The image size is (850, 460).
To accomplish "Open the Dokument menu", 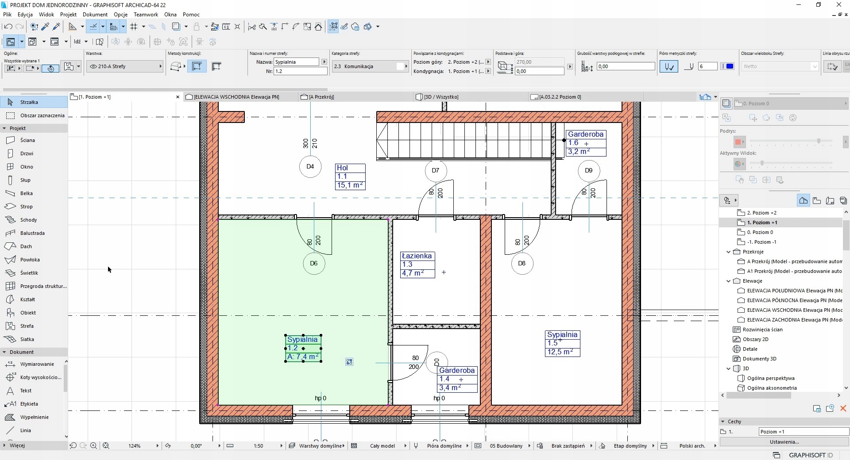I will point(95,15).
